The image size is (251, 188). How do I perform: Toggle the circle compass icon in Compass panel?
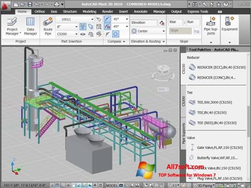click(116, 34)
